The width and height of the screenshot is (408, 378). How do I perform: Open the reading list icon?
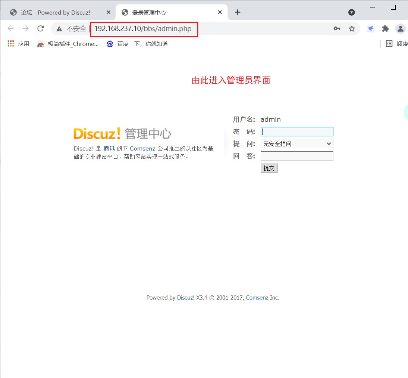pos(389,44)
